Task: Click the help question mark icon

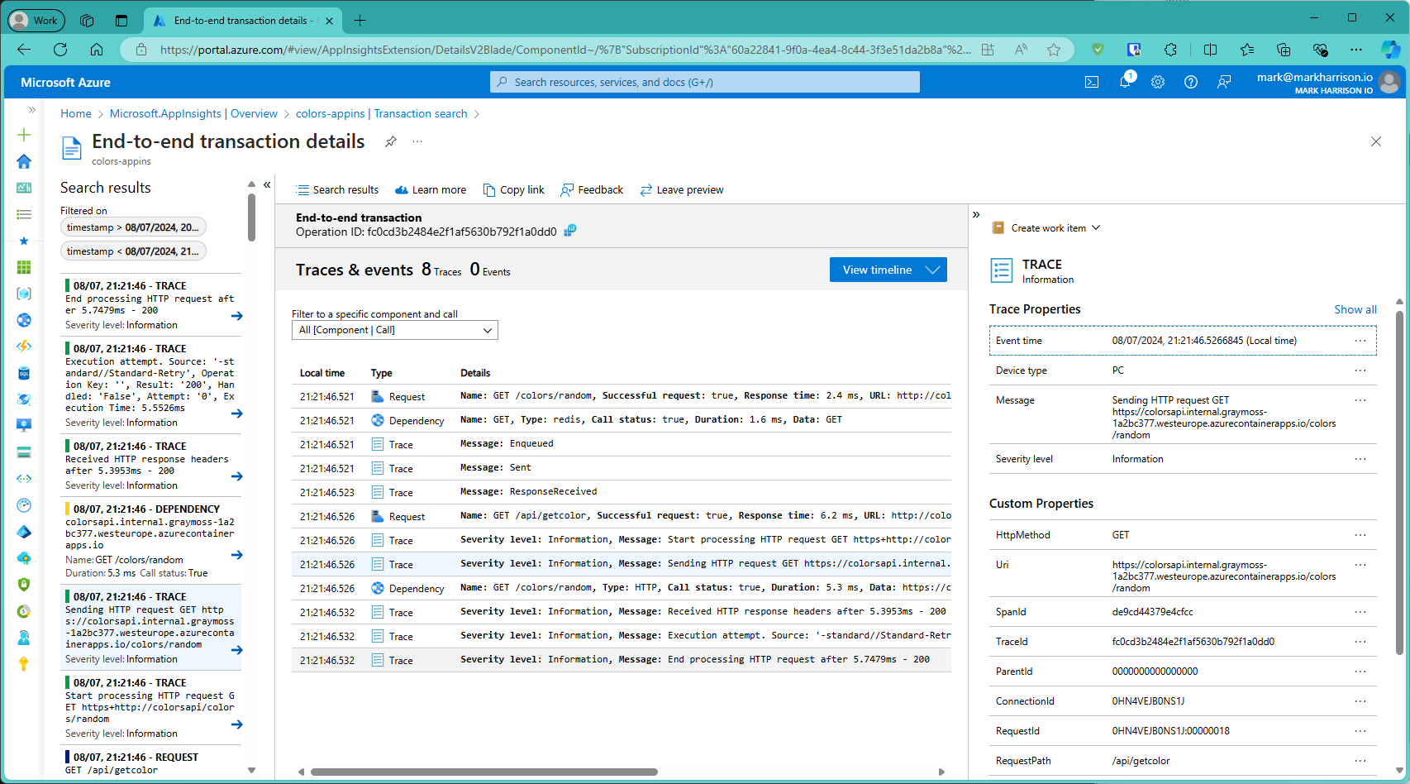Action: coord(1191,82)
